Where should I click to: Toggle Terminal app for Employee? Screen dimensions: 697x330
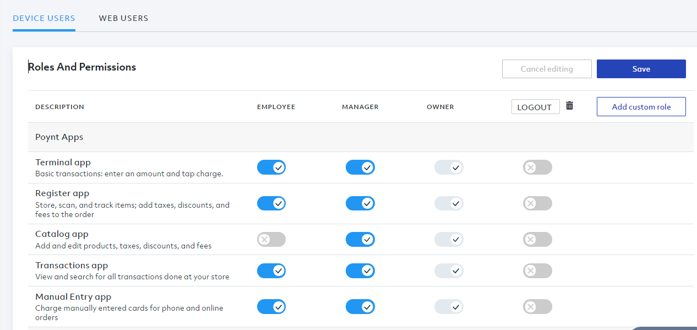point(271,167)
